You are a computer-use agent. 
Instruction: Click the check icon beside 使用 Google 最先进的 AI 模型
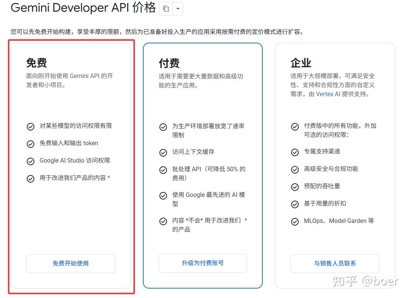[163, 196]
